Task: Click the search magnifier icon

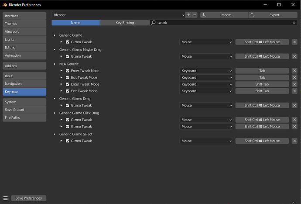Action: coord(153,23)
